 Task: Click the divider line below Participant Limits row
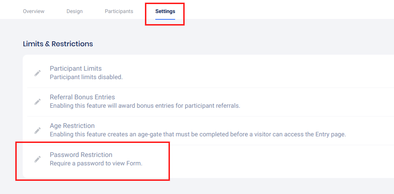[x=210, y=88]
